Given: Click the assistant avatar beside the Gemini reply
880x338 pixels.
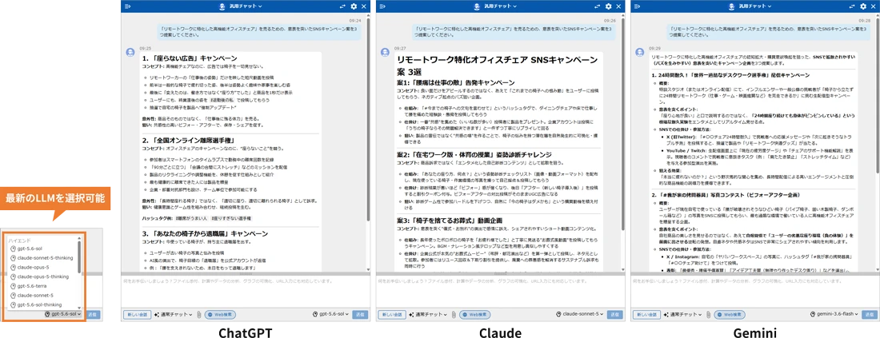Looking at the screenshot, I should click(639, 53).
